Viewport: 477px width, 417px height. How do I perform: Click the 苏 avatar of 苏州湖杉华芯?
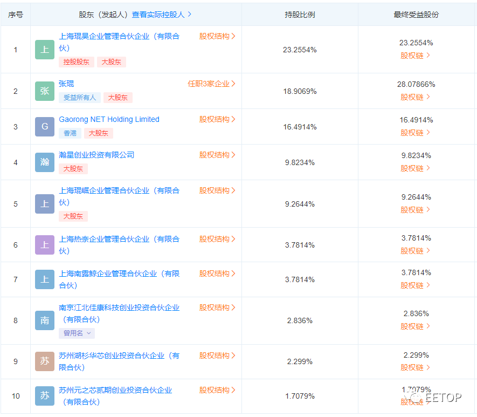pos(44,361)
